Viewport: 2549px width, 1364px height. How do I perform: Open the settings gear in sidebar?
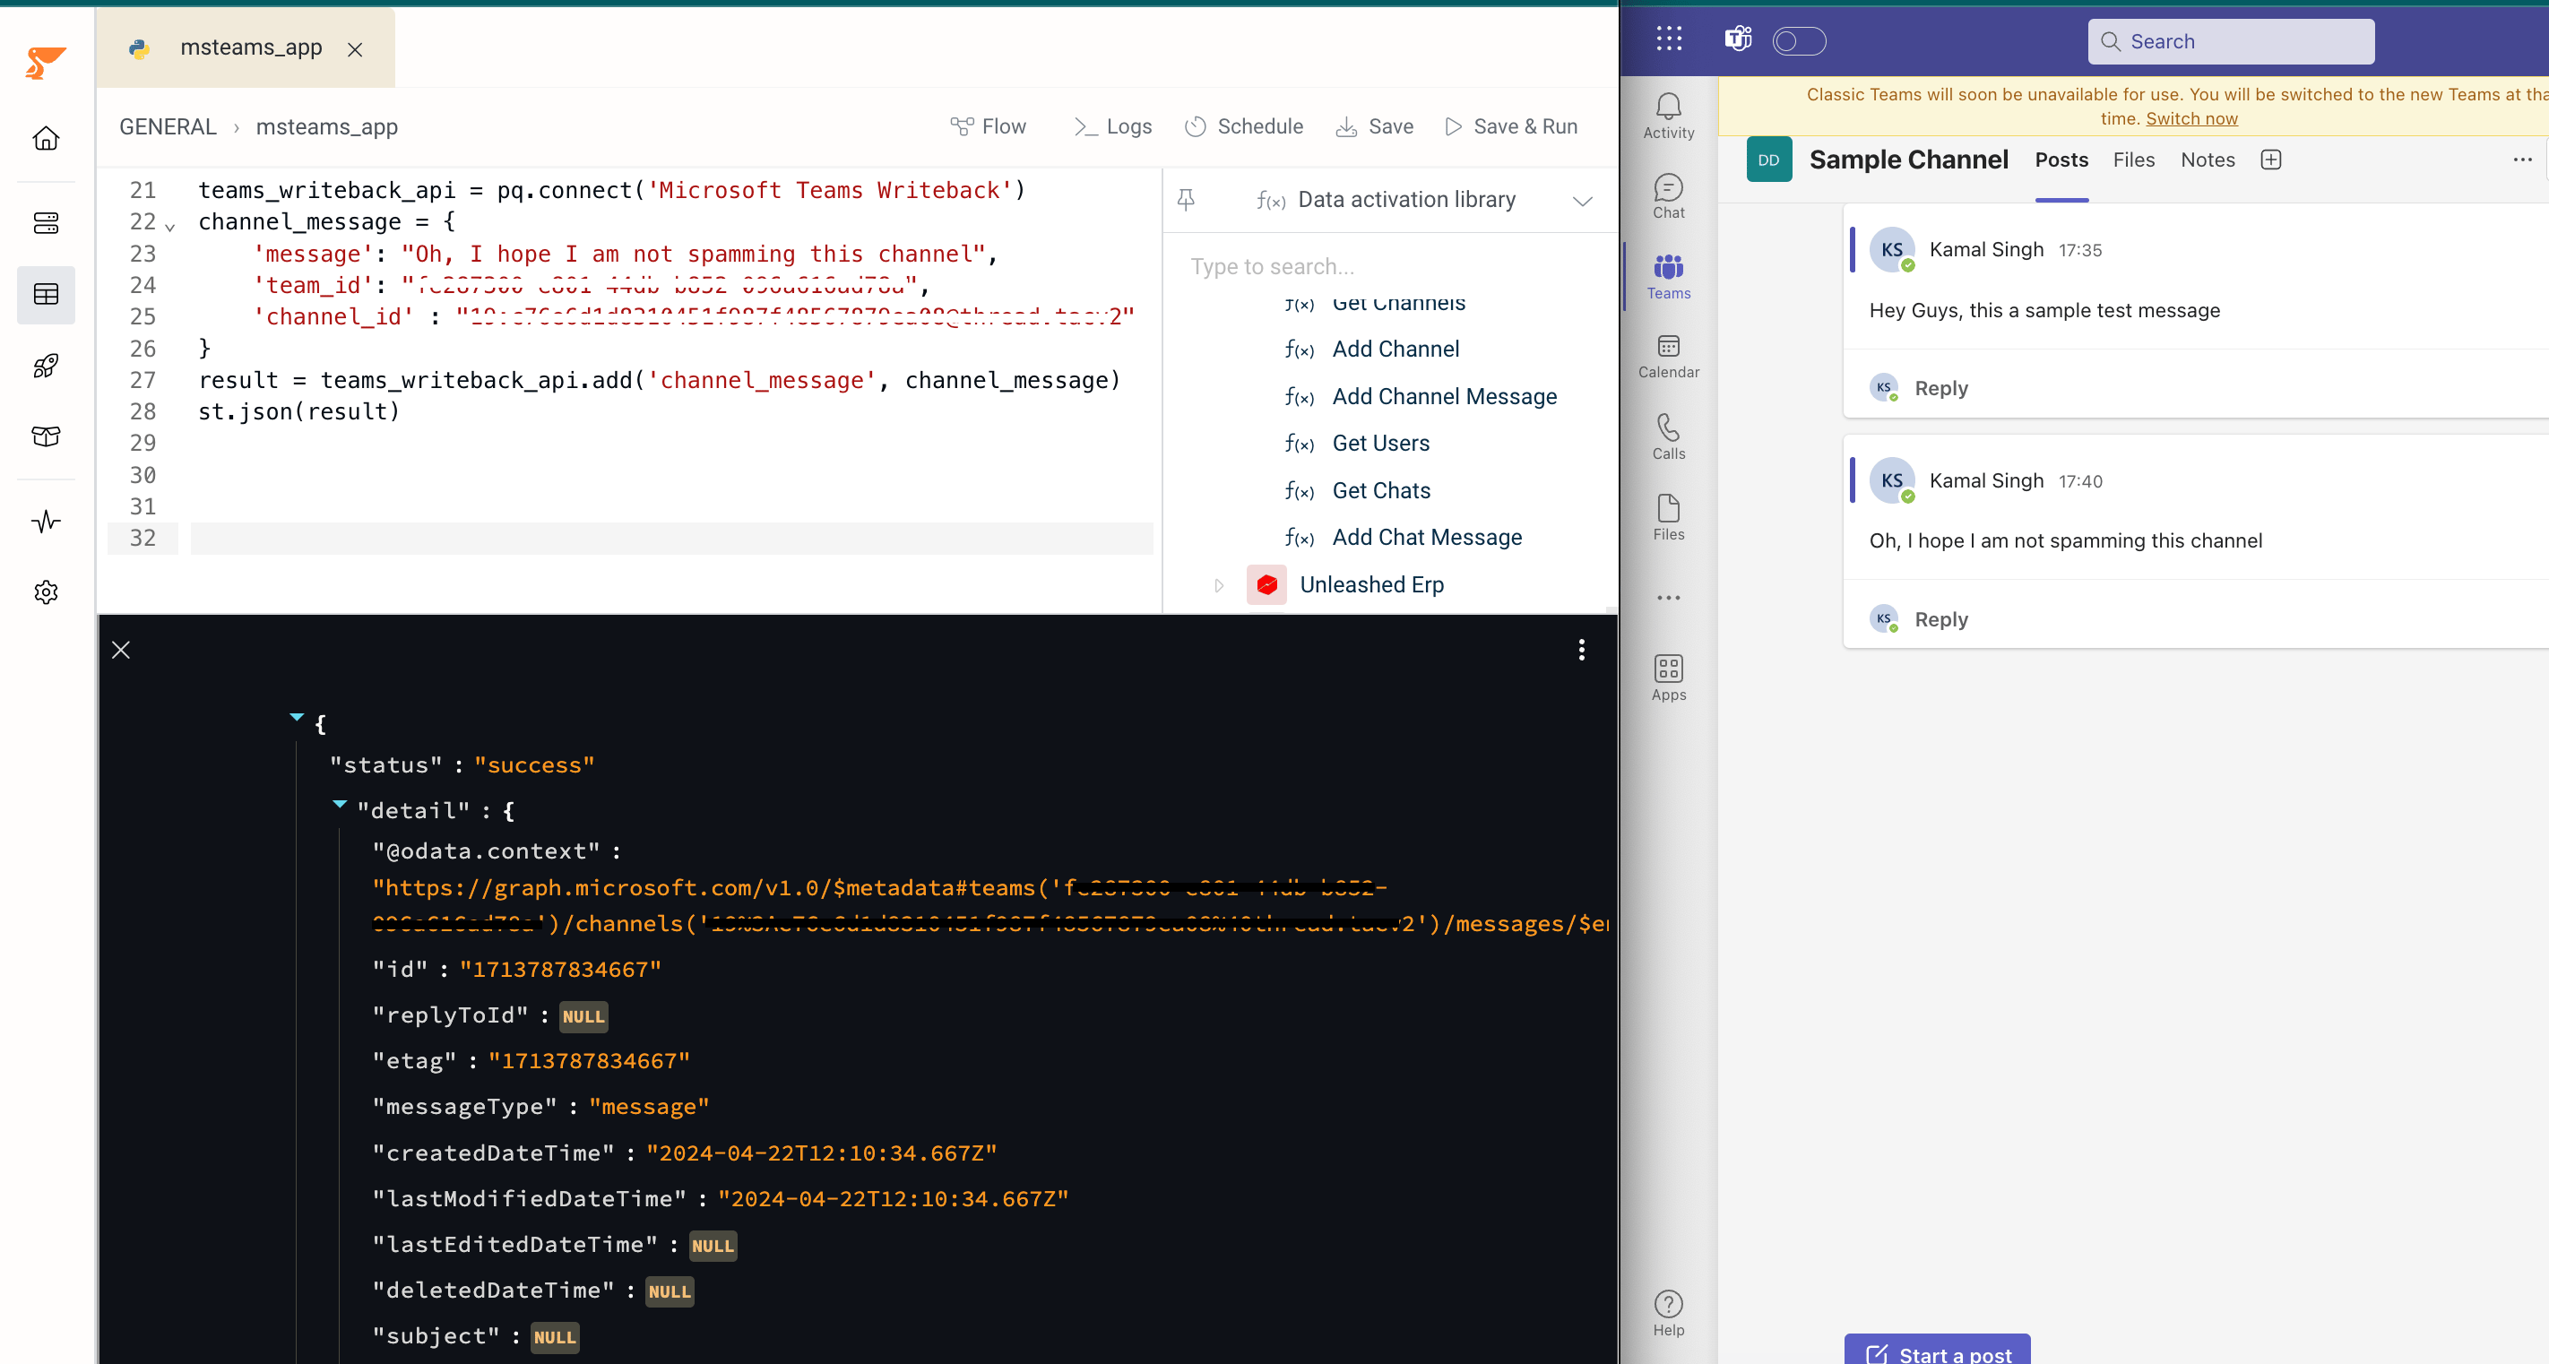click(x=46, y=592)
